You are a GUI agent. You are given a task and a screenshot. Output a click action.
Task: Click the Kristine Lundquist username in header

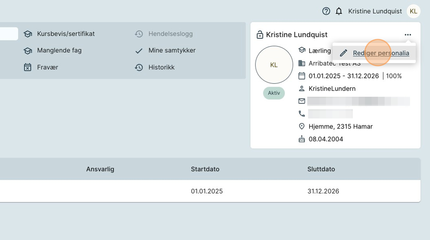click(375, 11)
